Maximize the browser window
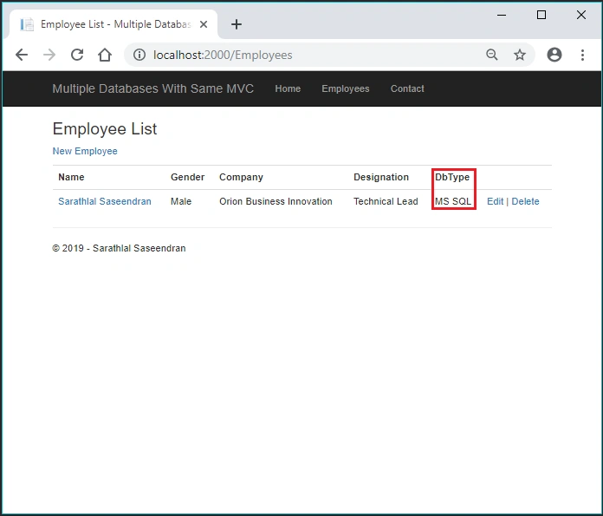This screenshot has width=603, height=516. click(541, 15)
